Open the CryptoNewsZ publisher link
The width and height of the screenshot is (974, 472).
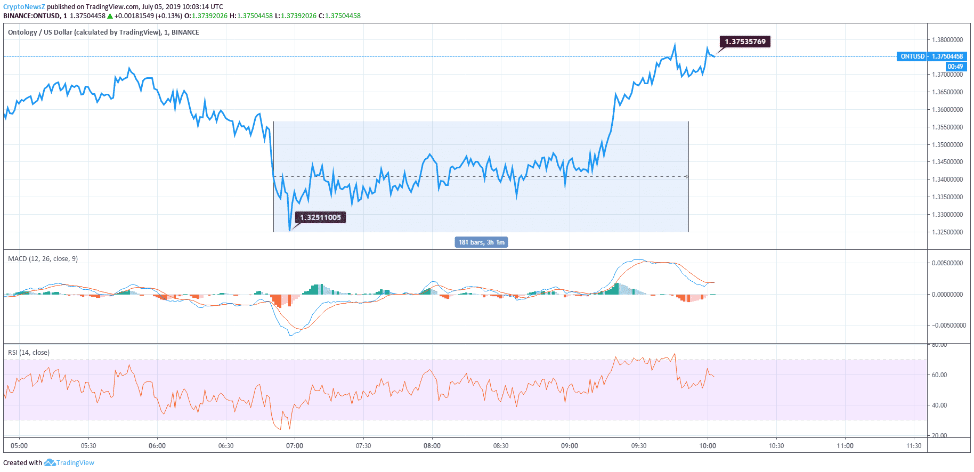[x=24, y=7]
